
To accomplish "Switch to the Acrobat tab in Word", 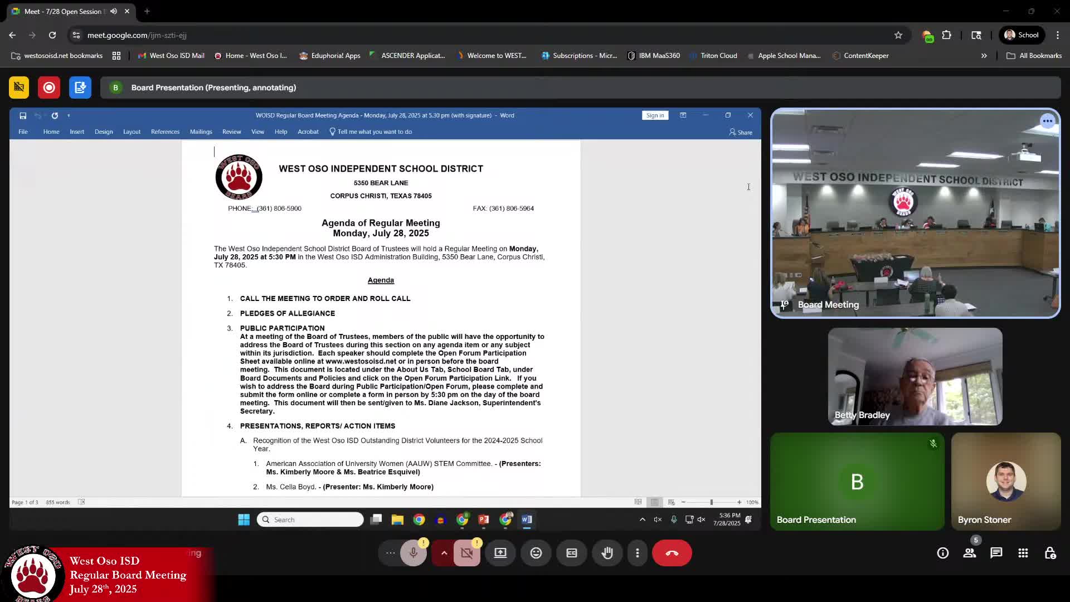I will pyautogui.click(x=308, y=132).
